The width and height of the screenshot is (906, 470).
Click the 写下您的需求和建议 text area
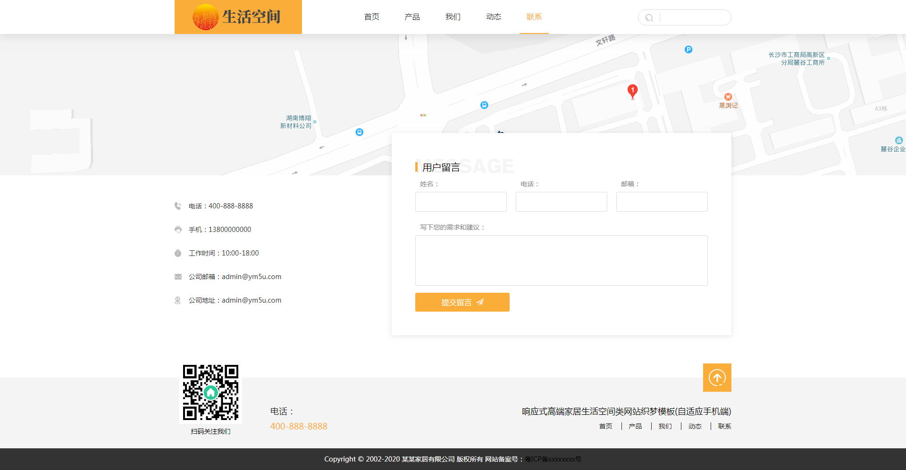point(561,260)
